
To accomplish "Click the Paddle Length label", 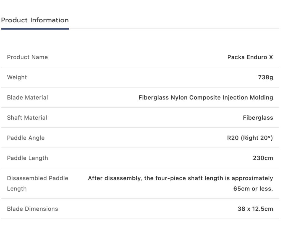I will click(x=27, y=158).
